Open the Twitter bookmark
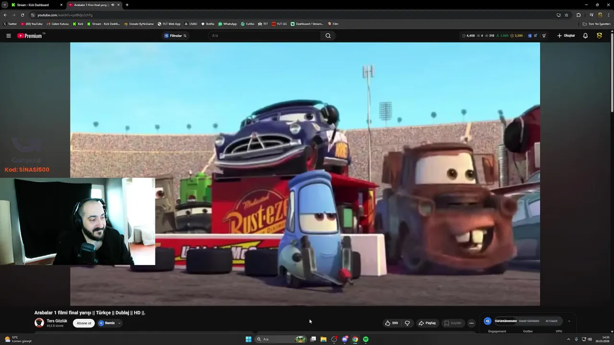 pyautogui.click(x=10, y=23)
